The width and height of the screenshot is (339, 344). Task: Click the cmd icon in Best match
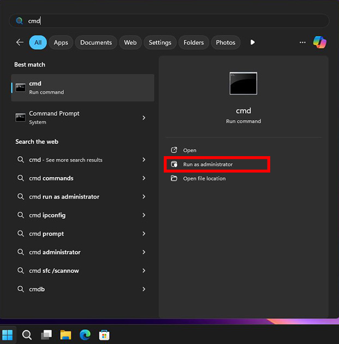pyautogui.click(x=20, y=87)
